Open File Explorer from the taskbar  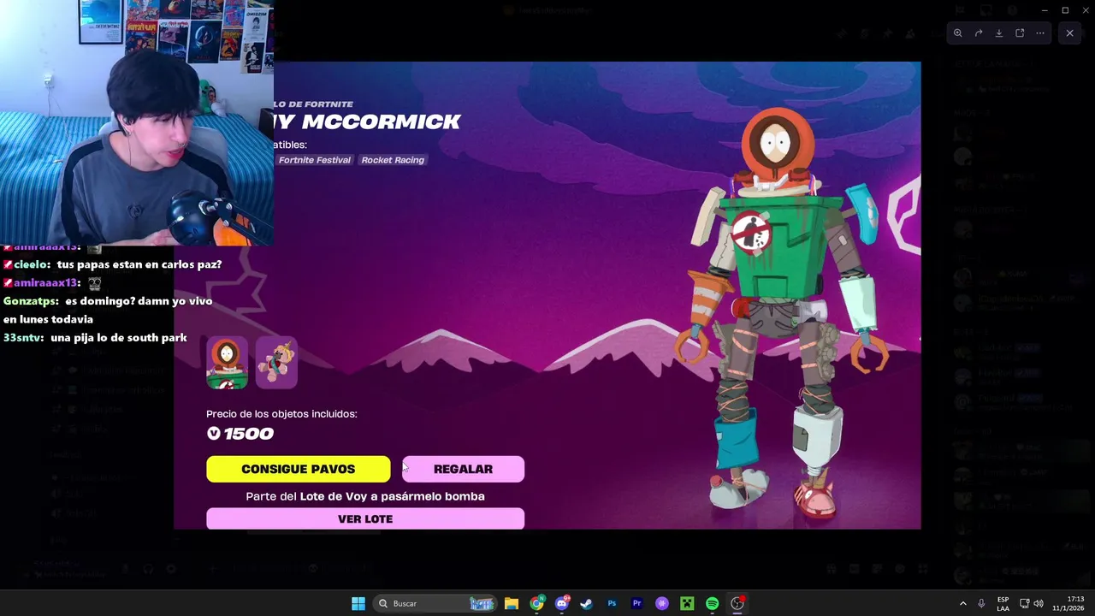511,603
